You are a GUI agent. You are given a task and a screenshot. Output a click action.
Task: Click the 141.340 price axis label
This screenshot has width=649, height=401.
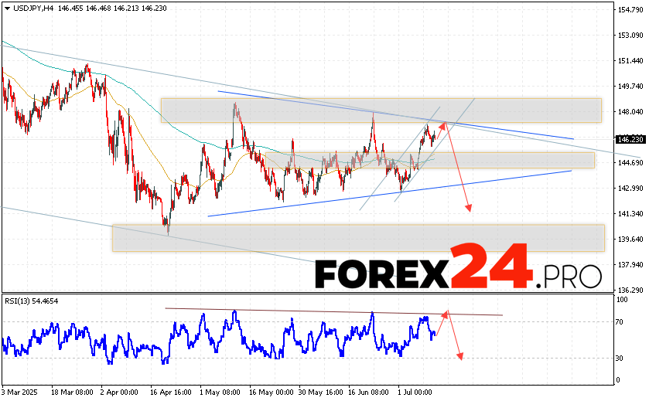(632, 214)
